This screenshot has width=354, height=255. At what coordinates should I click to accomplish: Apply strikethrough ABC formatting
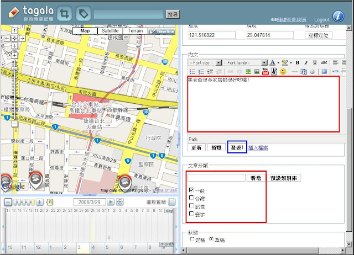324,62
